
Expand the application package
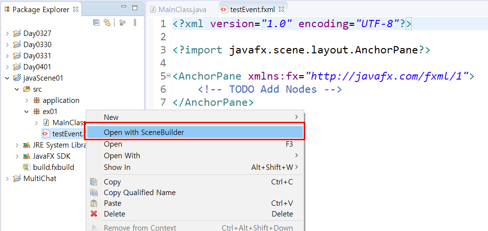27,100
